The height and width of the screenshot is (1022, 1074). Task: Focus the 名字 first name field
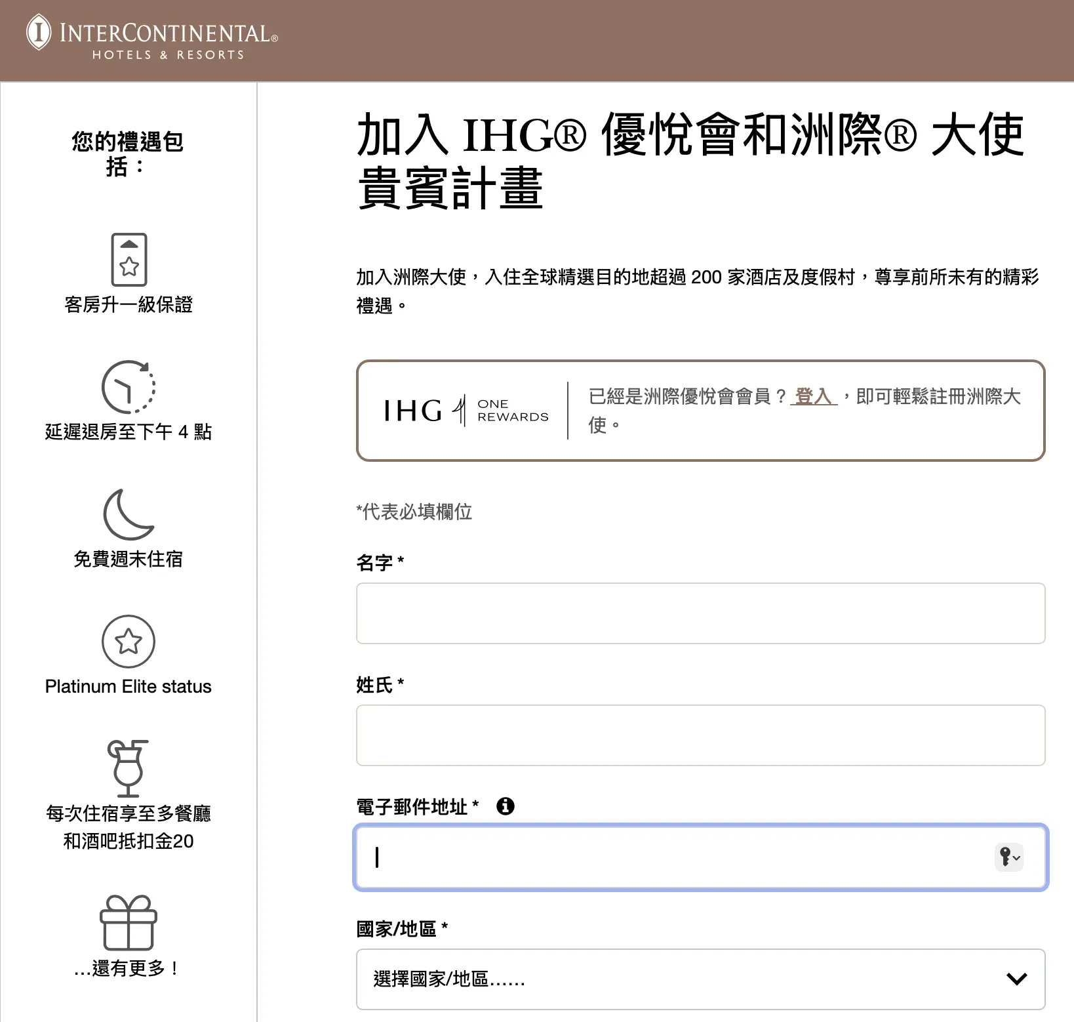[700, 613]
